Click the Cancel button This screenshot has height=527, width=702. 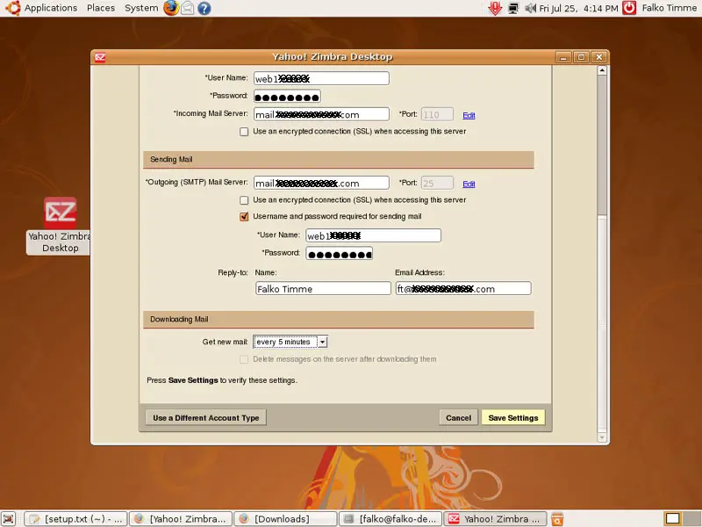pyautogui.click(x=458, y=418)
